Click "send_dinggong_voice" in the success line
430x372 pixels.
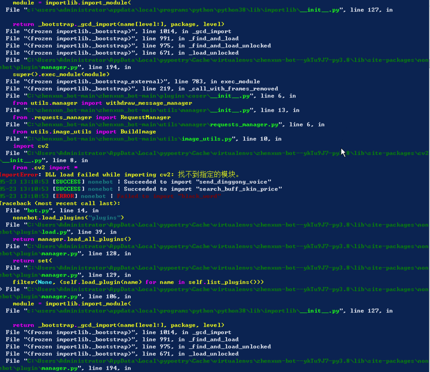tap(234, 182)
